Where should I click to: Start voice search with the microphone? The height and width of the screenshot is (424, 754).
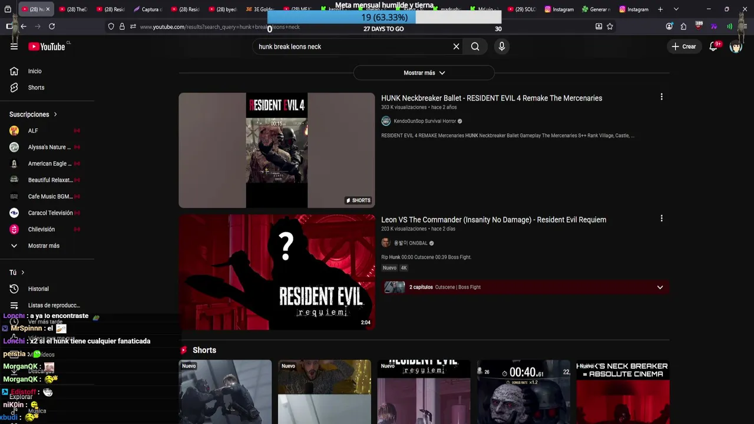tap(502, 47)
